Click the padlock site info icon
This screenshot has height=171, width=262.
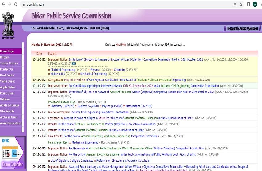tap(24, 4)
